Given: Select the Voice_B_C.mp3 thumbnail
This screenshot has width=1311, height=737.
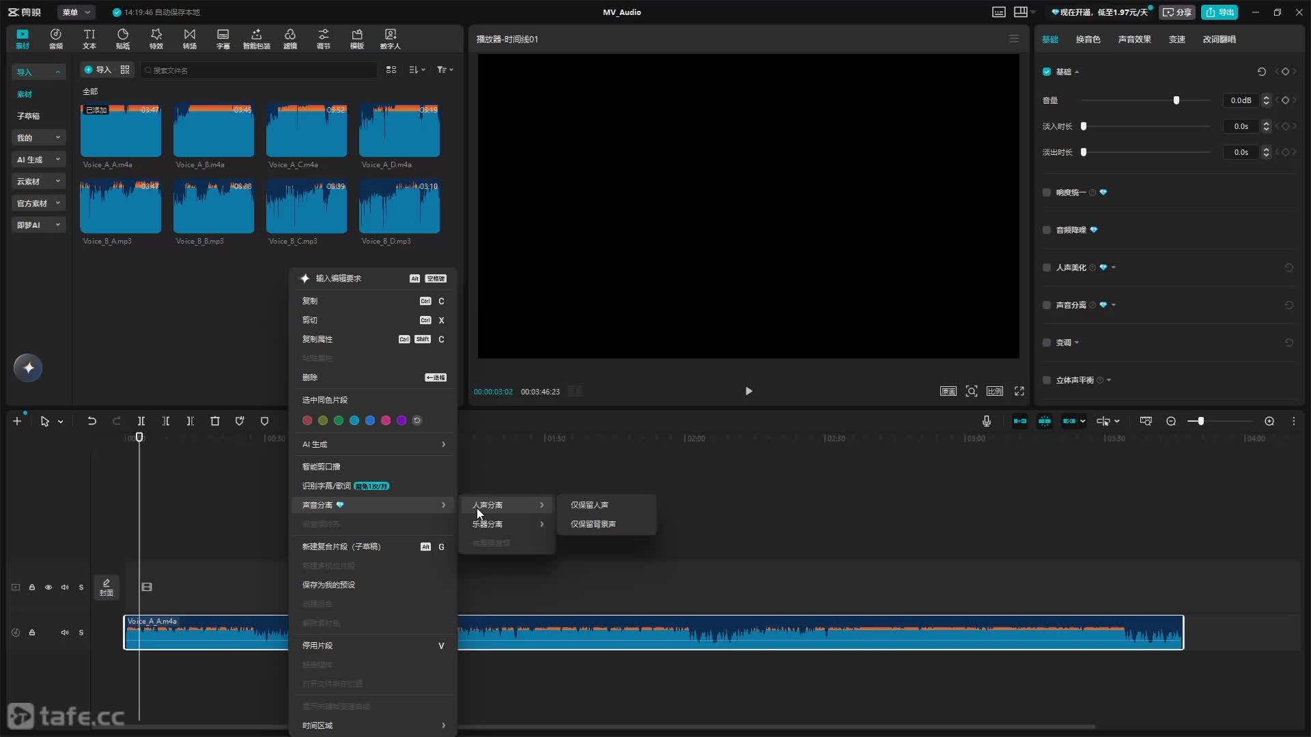Looking at the screenshot, I should (307, 206).
